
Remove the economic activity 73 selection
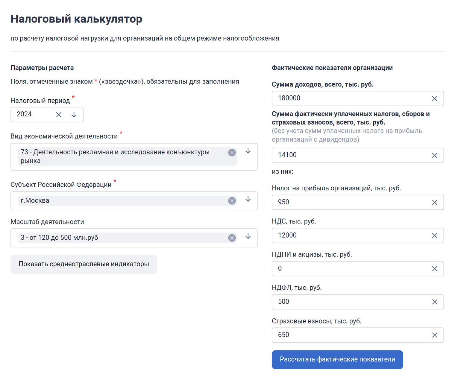point(232,153)
